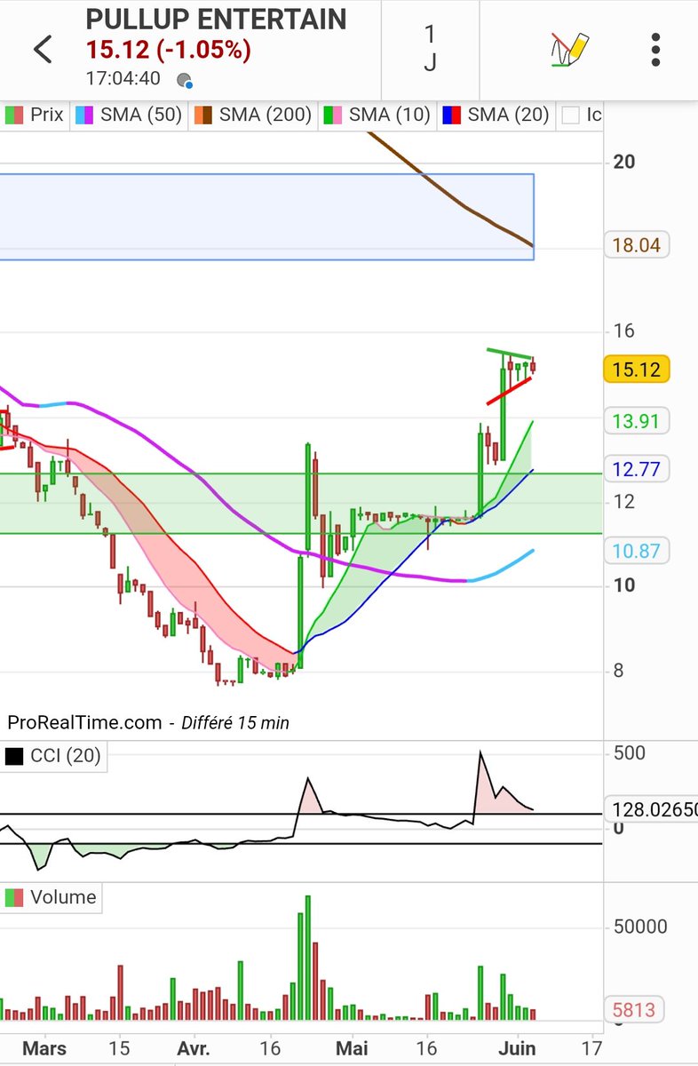Click the SMA 200 value 18.04
The image size is (698, 1066).
[x=637, y=245]
